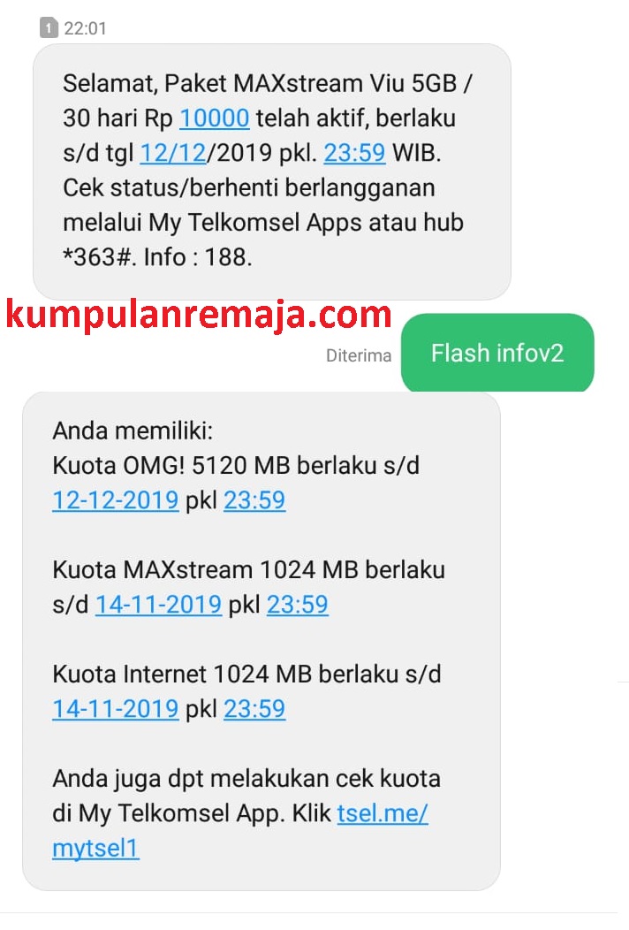Tap the SIM 1 indicator icon

(x=49, y=28)
